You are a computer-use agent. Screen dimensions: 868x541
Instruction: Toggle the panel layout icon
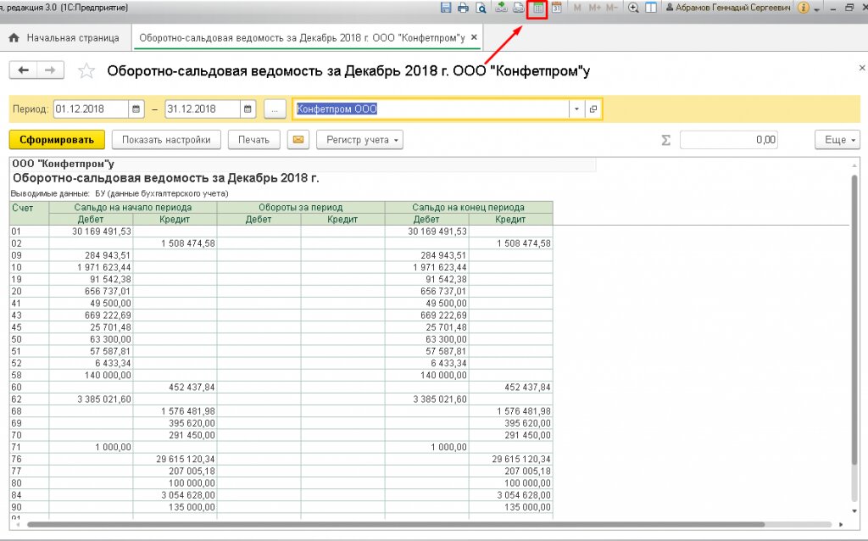pos(651,8)
